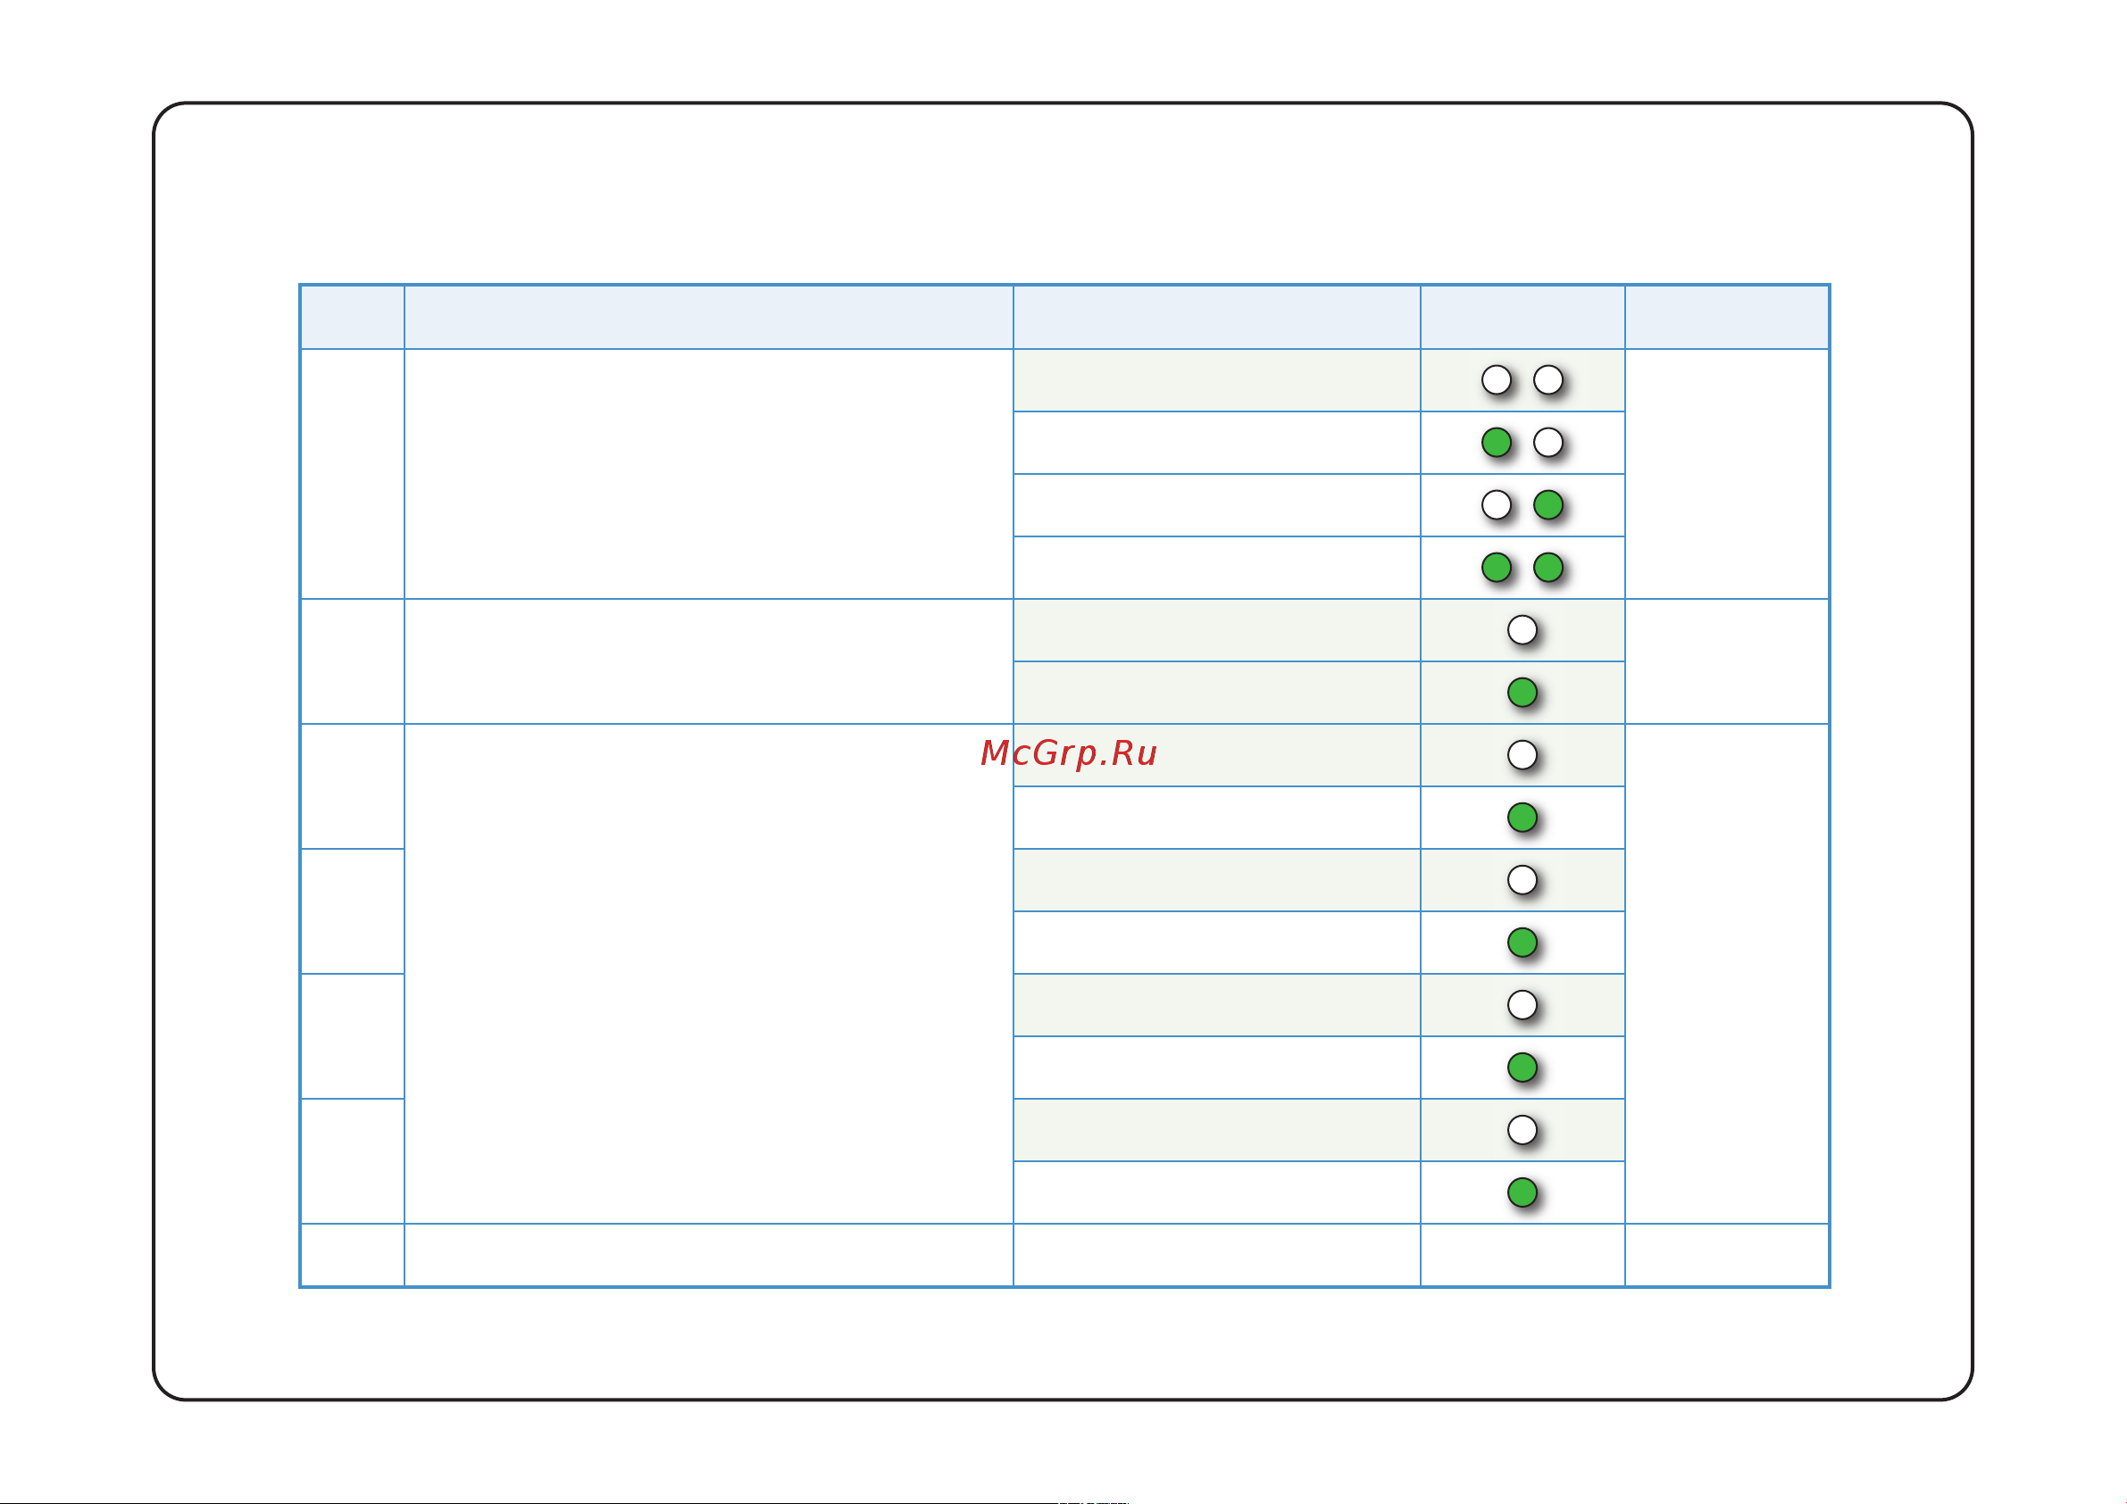This screenshot has height=1504, width=2127.
Task: Click the green indicator paired with a white one to its right
Action: click(x=1496, y=443)
